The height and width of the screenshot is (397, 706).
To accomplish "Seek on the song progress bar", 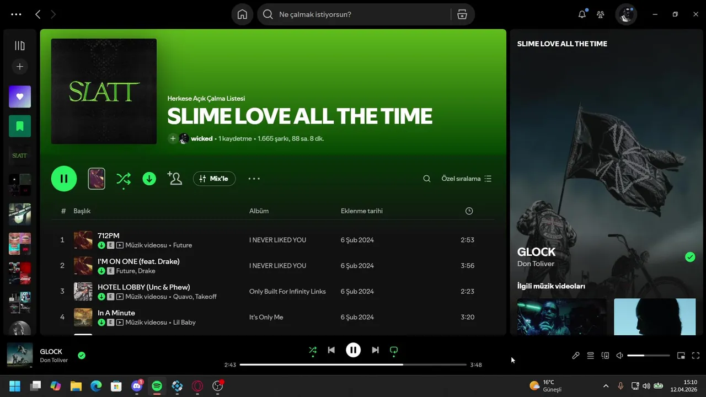I will [x=353, y=364].
